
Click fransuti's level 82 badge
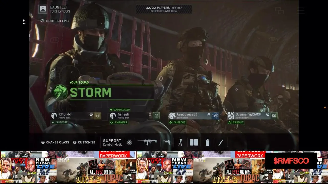click(156, 116)
